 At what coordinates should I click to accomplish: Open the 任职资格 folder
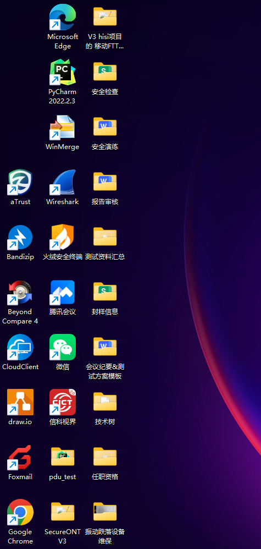click(x=105, y=457)
